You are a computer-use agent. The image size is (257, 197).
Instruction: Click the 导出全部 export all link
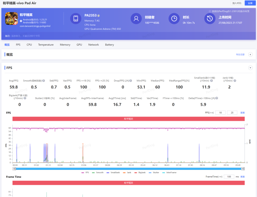pyautogui.click(x=240, y=54)
